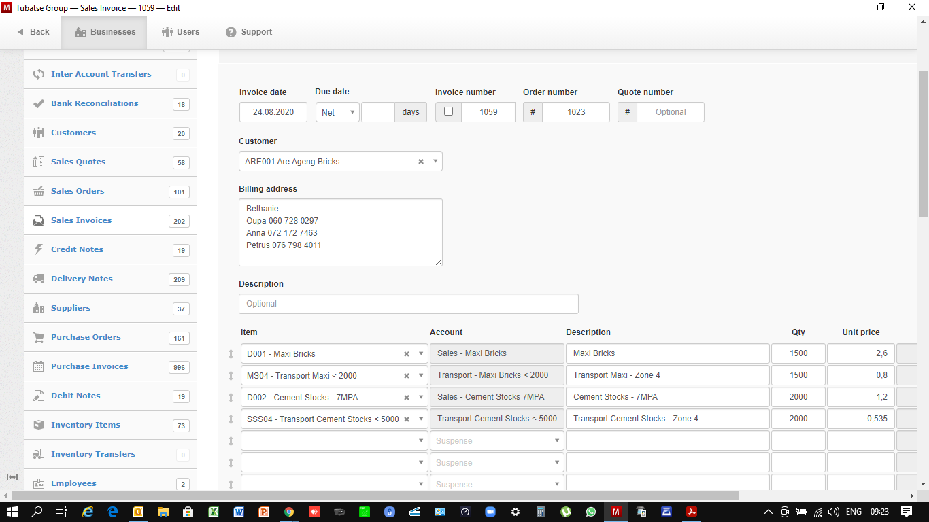
Task: Remove the D002 - Cement Stocks item selection
Action: click(x=407, y=398)
